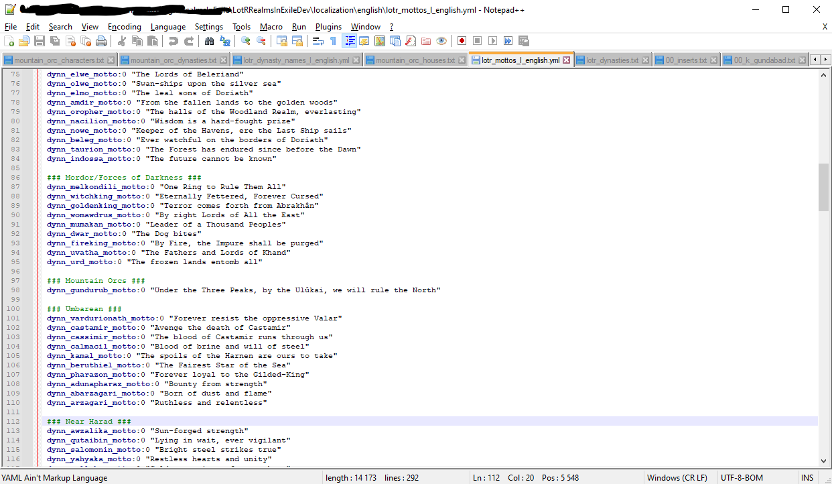
Task: Cut selection using the scissors icon
Action: 122,41
